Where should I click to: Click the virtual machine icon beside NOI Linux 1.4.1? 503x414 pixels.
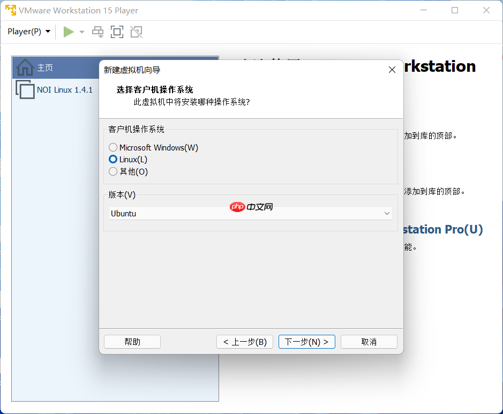coord(25,89)
